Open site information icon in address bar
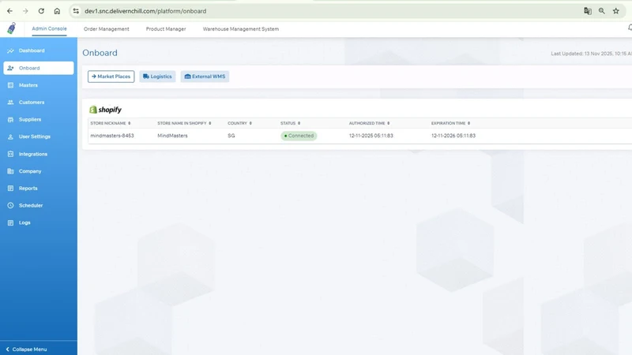The image size is (632, 355). pos(76,11)
